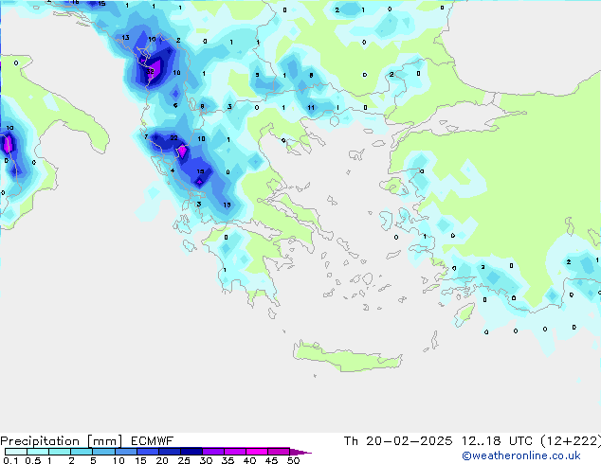
Task: Click the '20' legend scale label
Action: [x=162, y=460]
